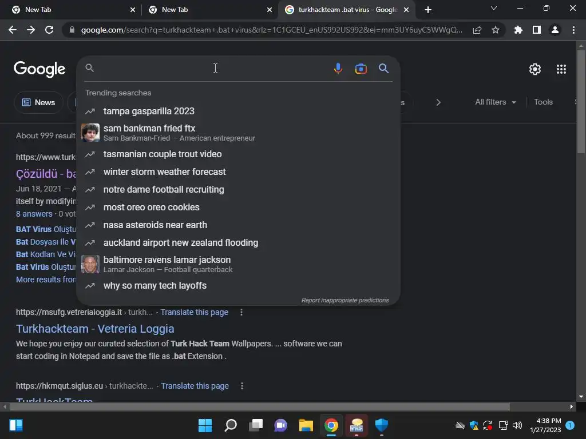Close the turkhackteam search tab

(406, 10)
